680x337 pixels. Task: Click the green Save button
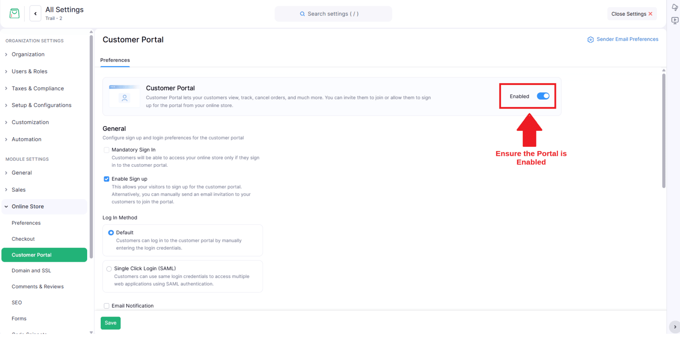pos(110,323)
